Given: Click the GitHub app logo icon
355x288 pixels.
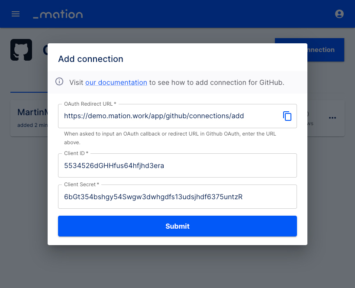Looking at the screenshot, I should pyautogui.click(x=21, y=50).
